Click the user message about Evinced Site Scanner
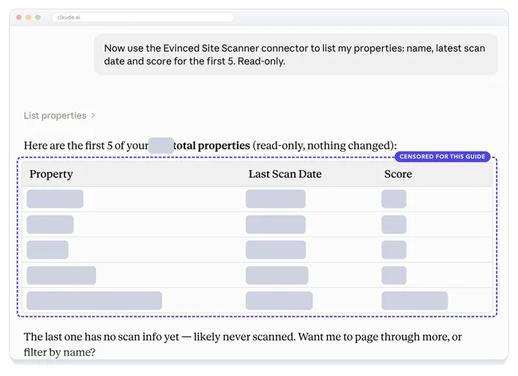The image size is (518, 376). [296, 55]
